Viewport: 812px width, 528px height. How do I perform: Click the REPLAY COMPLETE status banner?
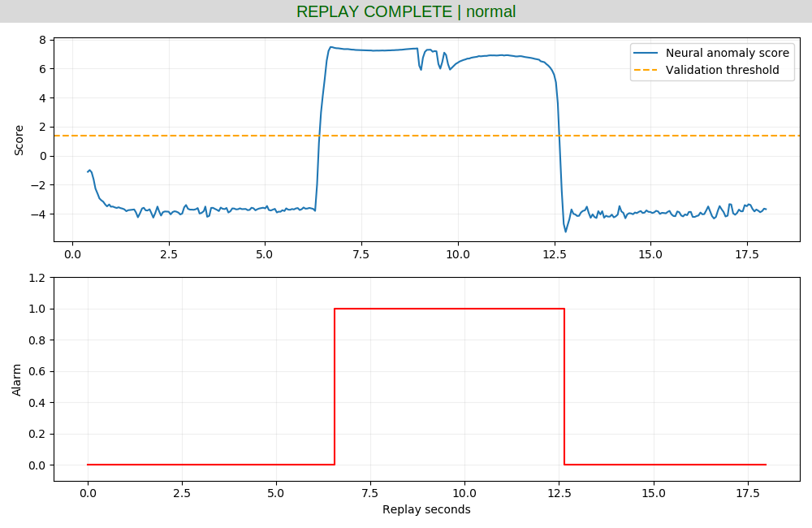coord(406,11)
